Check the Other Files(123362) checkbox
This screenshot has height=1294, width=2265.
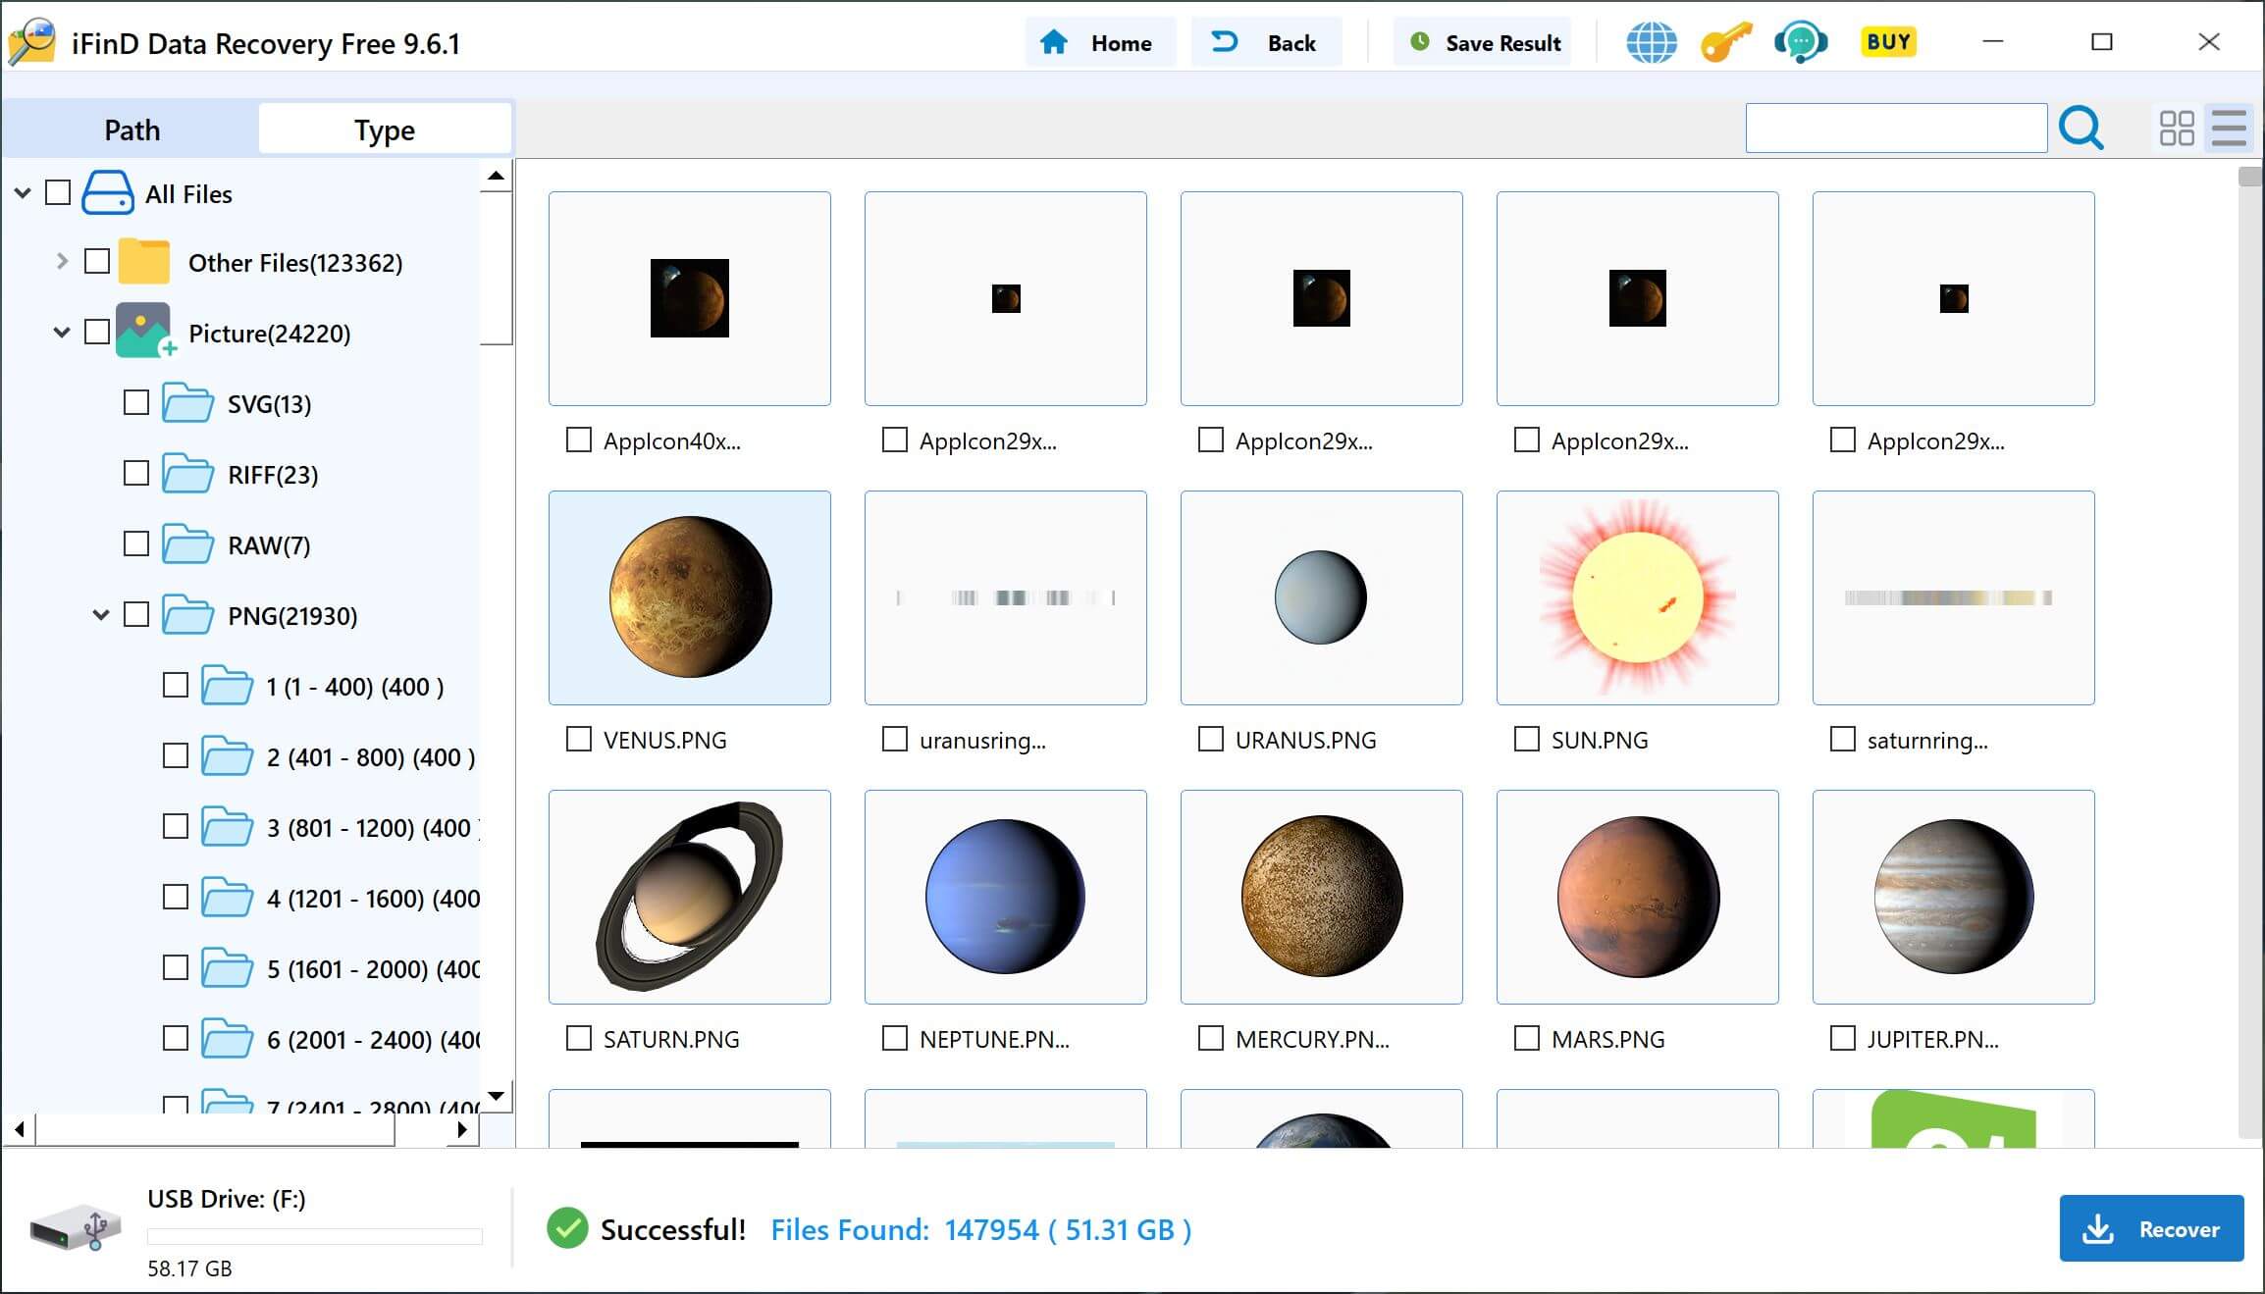point(97,261)
